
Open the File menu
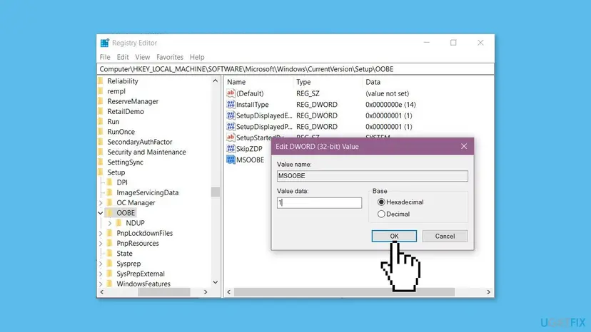pyautogui.click(x=105, y=57)
